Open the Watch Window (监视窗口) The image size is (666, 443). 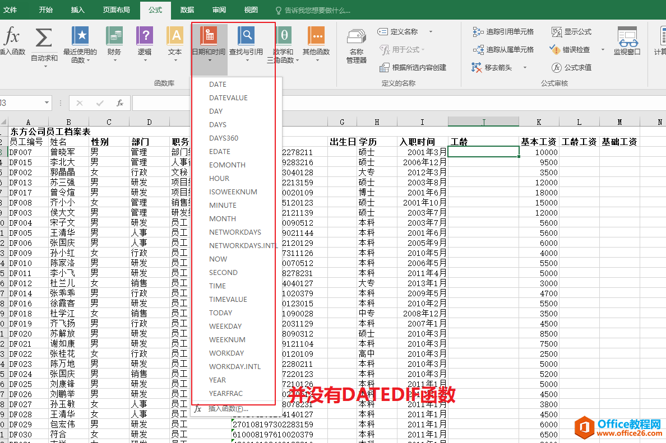click(627, 41)
